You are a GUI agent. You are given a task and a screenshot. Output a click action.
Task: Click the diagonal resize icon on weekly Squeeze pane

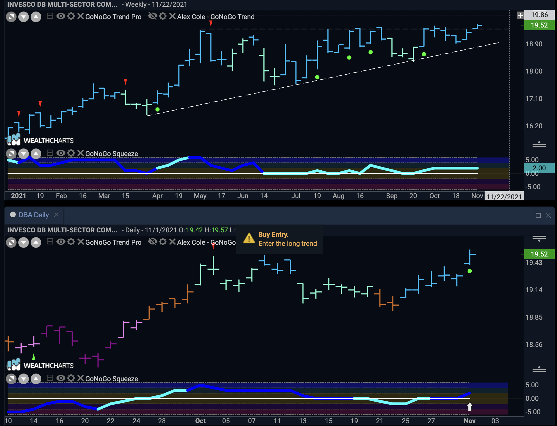[x=11, y=154]
